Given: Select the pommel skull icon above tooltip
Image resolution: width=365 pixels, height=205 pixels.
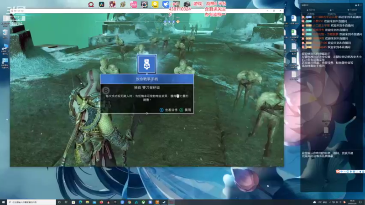Looking at the screenshot, I should (146, 64).
